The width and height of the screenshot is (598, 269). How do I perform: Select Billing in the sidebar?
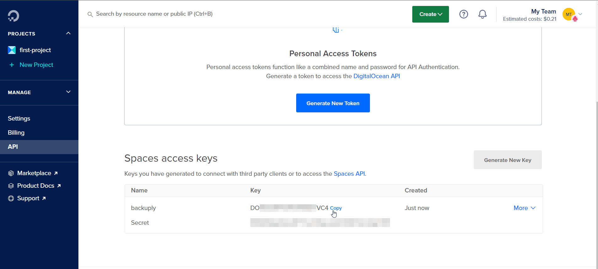pos(16,132)
